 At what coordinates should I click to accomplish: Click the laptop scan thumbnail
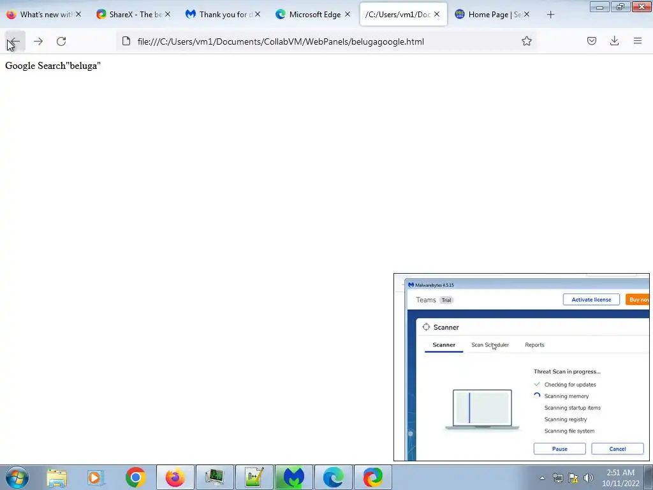(482, 410)
